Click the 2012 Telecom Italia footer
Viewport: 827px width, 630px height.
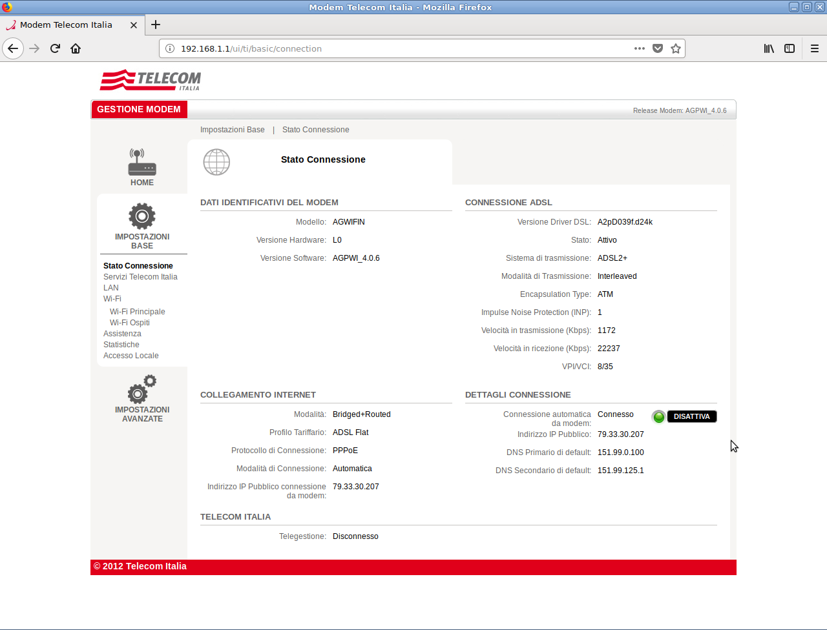pos(140,566)
